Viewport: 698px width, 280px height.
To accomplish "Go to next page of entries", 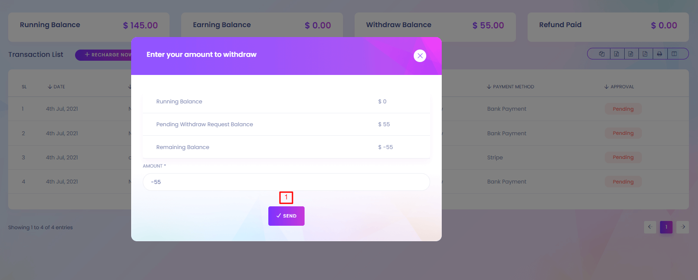I will tap(683, 227).
